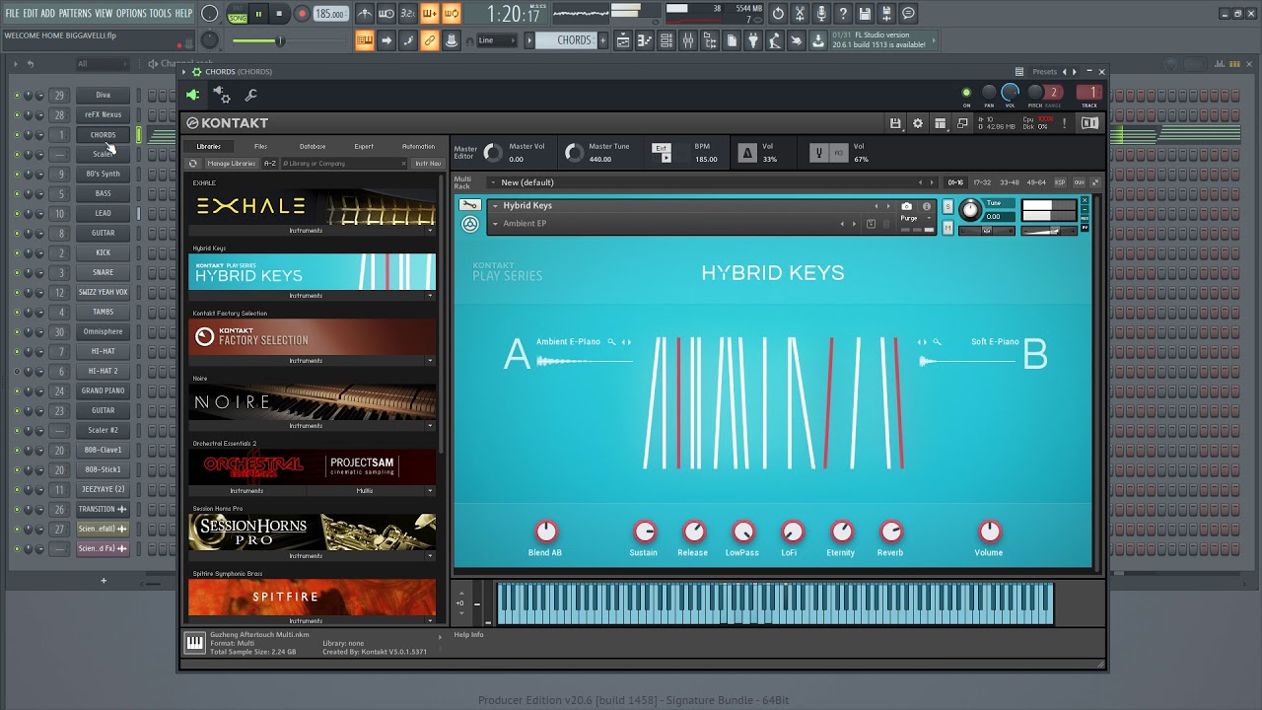1262x710 pixels.
Task: Switch to the Files tab in Kontakt browser
Action: (x=260, y=146)
